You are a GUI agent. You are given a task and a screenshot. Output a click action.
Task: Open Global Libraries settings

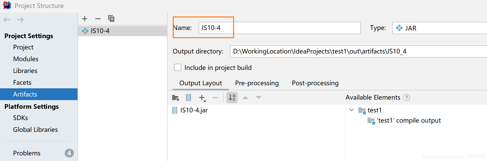(x=36, y=130)
